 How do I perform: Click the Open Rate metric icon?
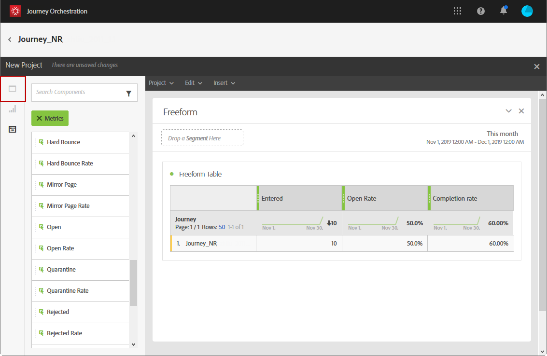(41, 248)
